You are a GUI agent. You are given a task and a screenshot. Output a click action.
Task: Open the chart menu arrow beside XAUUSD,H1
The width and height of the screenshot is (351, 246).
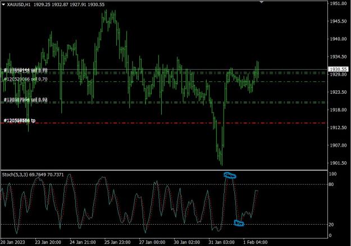3,4
